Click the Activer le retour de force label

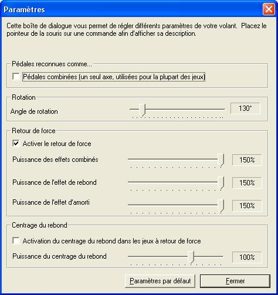point(57,144)
